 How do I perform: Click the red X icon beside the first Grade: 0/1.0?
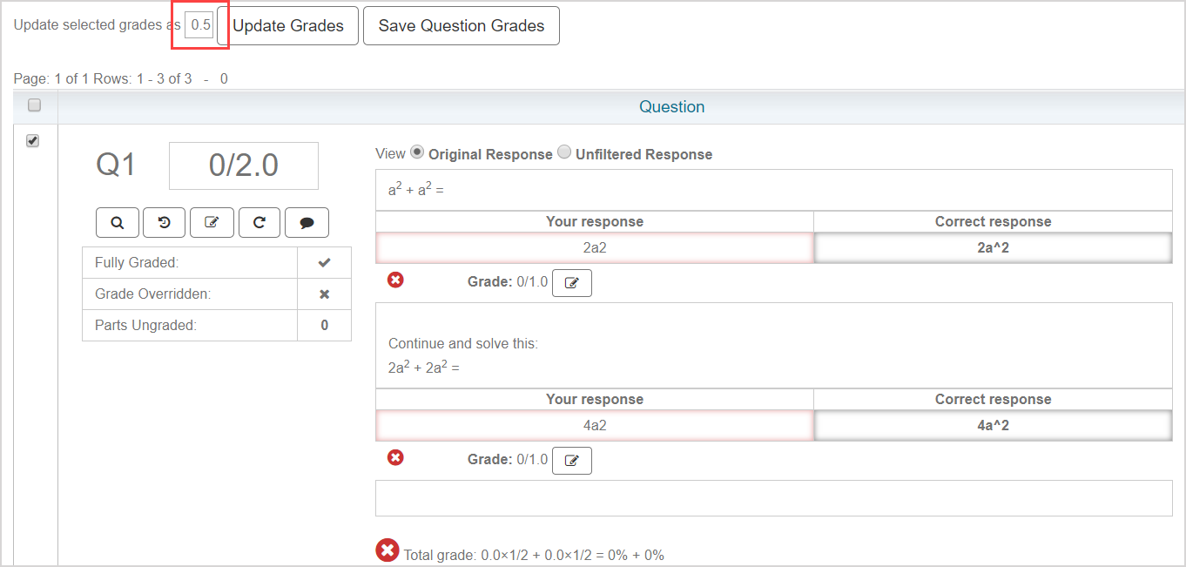click(395, 280)
